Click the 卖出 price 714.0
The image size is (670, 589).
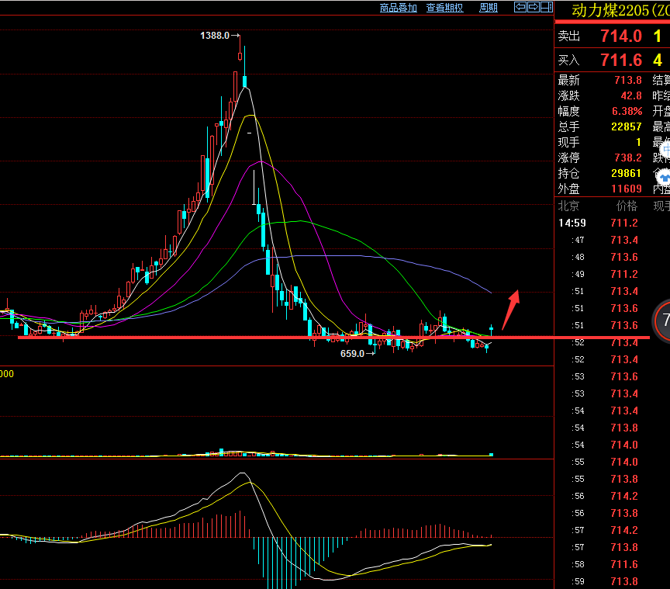pos(621,36)
